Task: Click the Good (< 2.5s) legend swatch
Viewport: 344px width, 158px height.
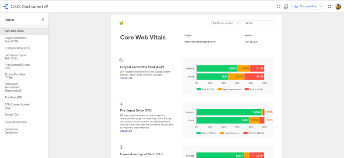Action: click(199, 90)
